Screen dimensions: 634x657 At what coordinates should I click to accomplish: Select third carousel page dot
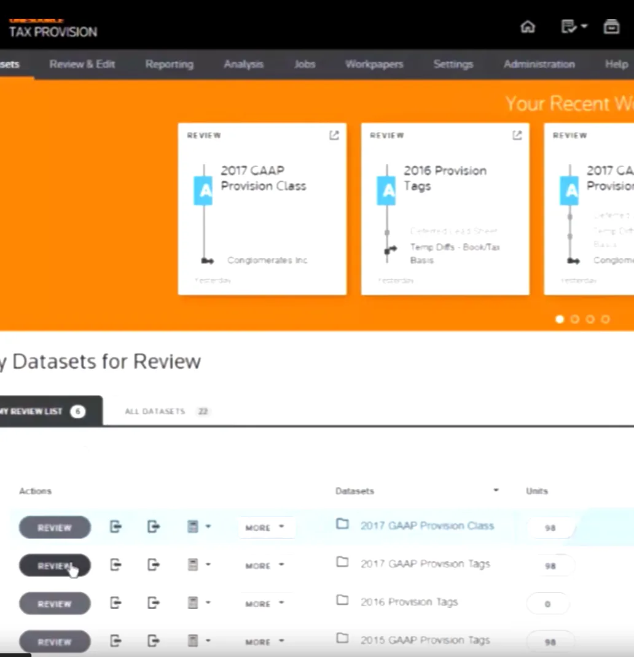(590, 319)
